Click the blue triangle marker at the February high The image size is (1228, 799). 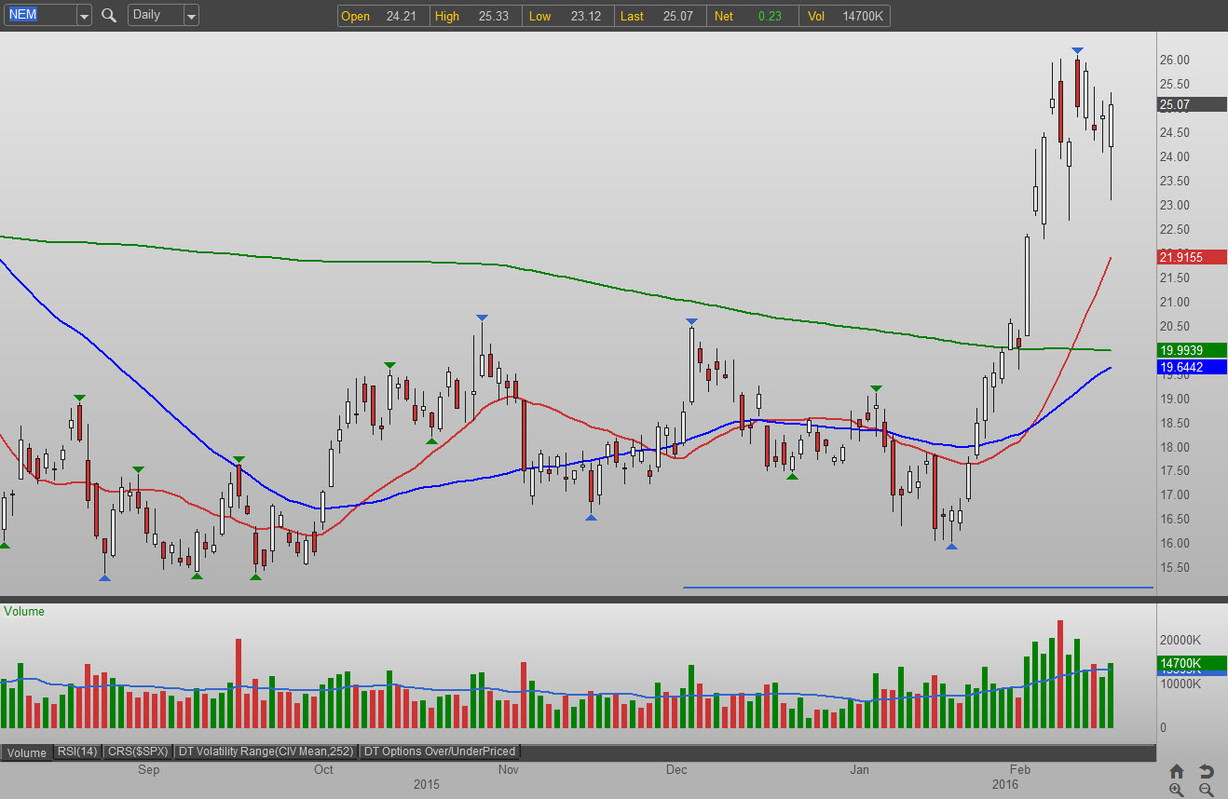click(x=1077, y=50)
